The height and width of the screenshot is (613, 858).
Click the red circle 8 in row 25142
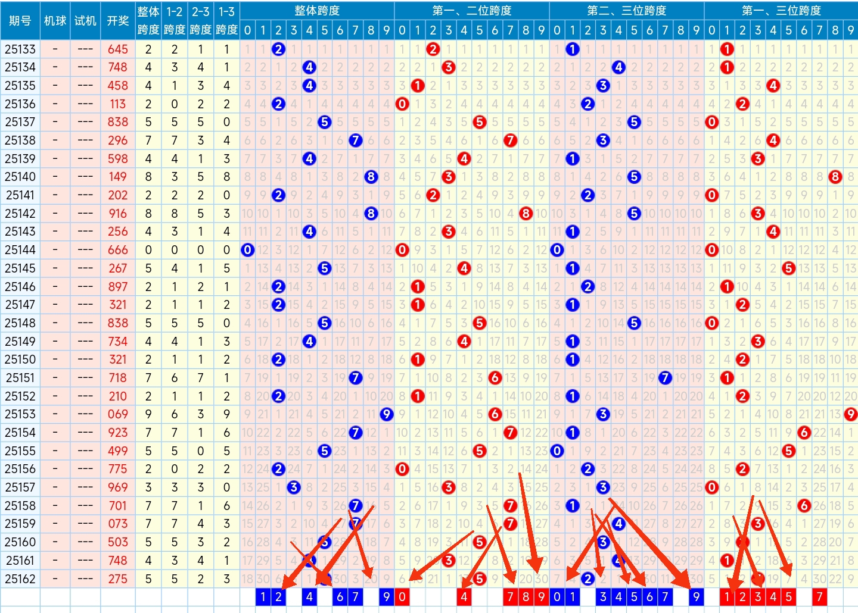[526, 214]
